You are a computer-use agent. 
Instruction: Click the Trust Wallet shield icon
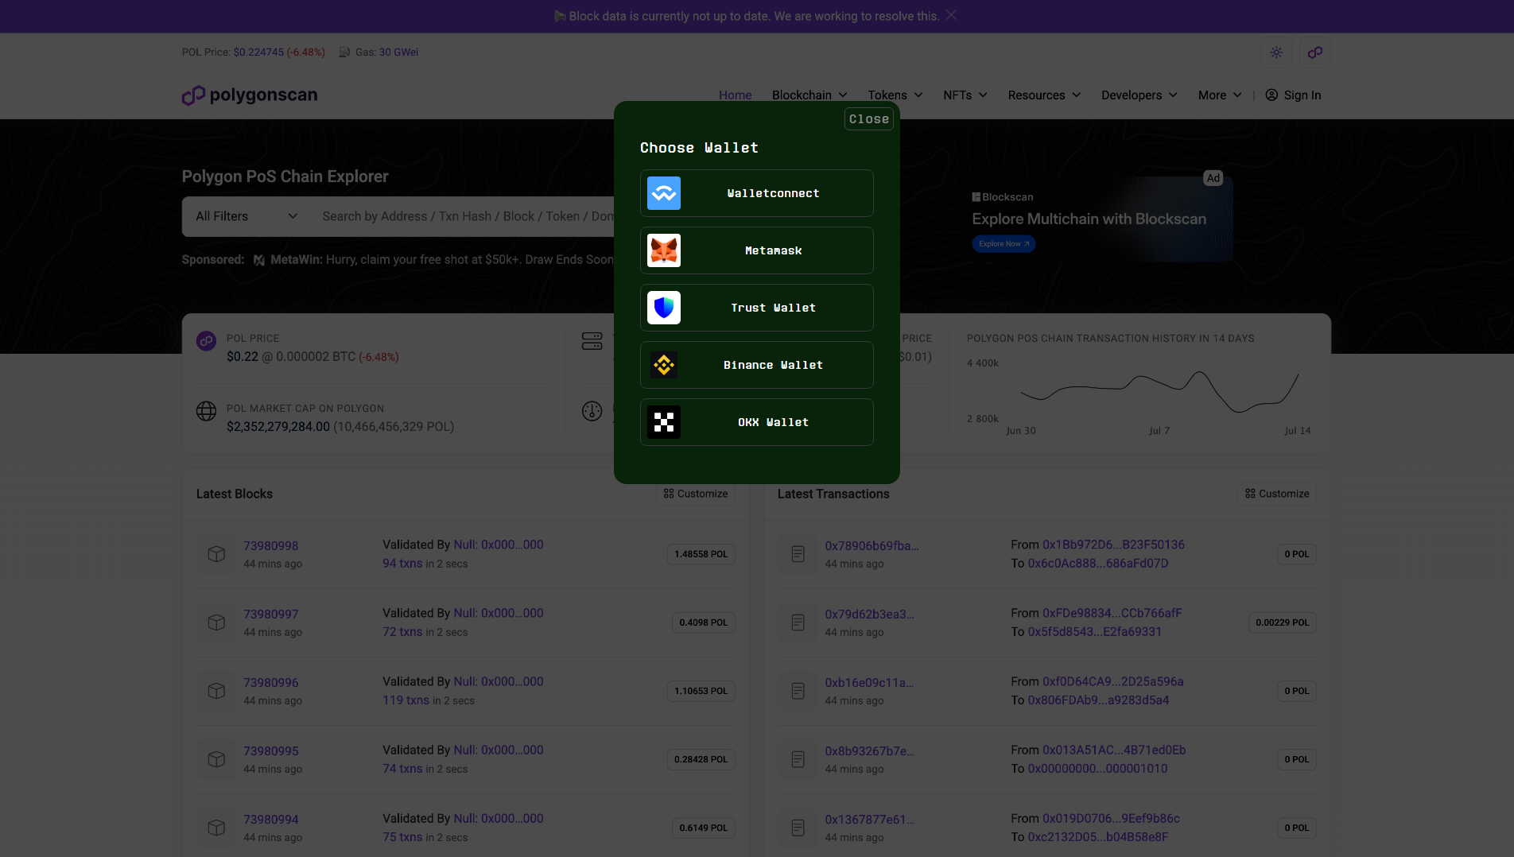(664, 308)
